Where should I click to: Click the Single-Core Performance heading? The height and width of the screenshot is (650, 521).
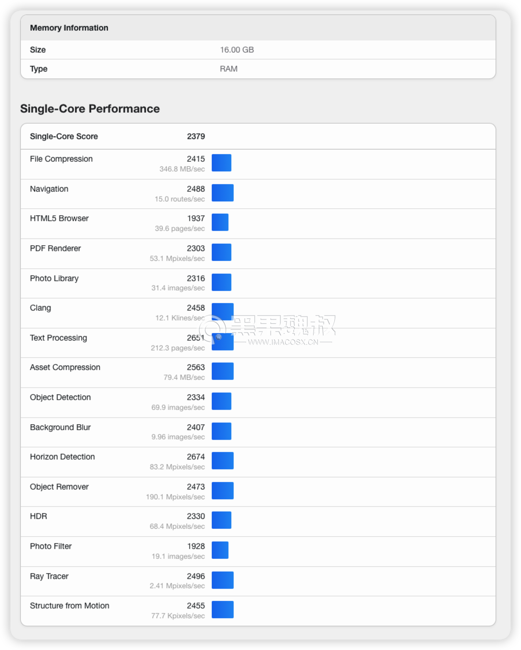(x=90, y=109)
